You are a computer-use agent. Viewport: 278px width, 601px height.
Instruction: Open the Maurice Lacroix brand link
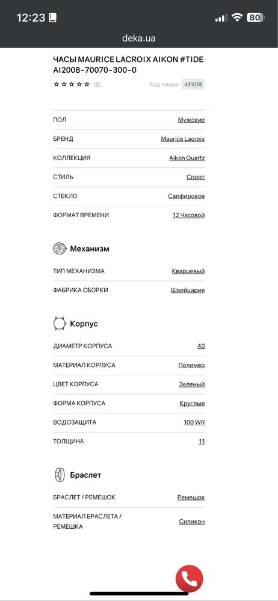click(x=183, y=139)
